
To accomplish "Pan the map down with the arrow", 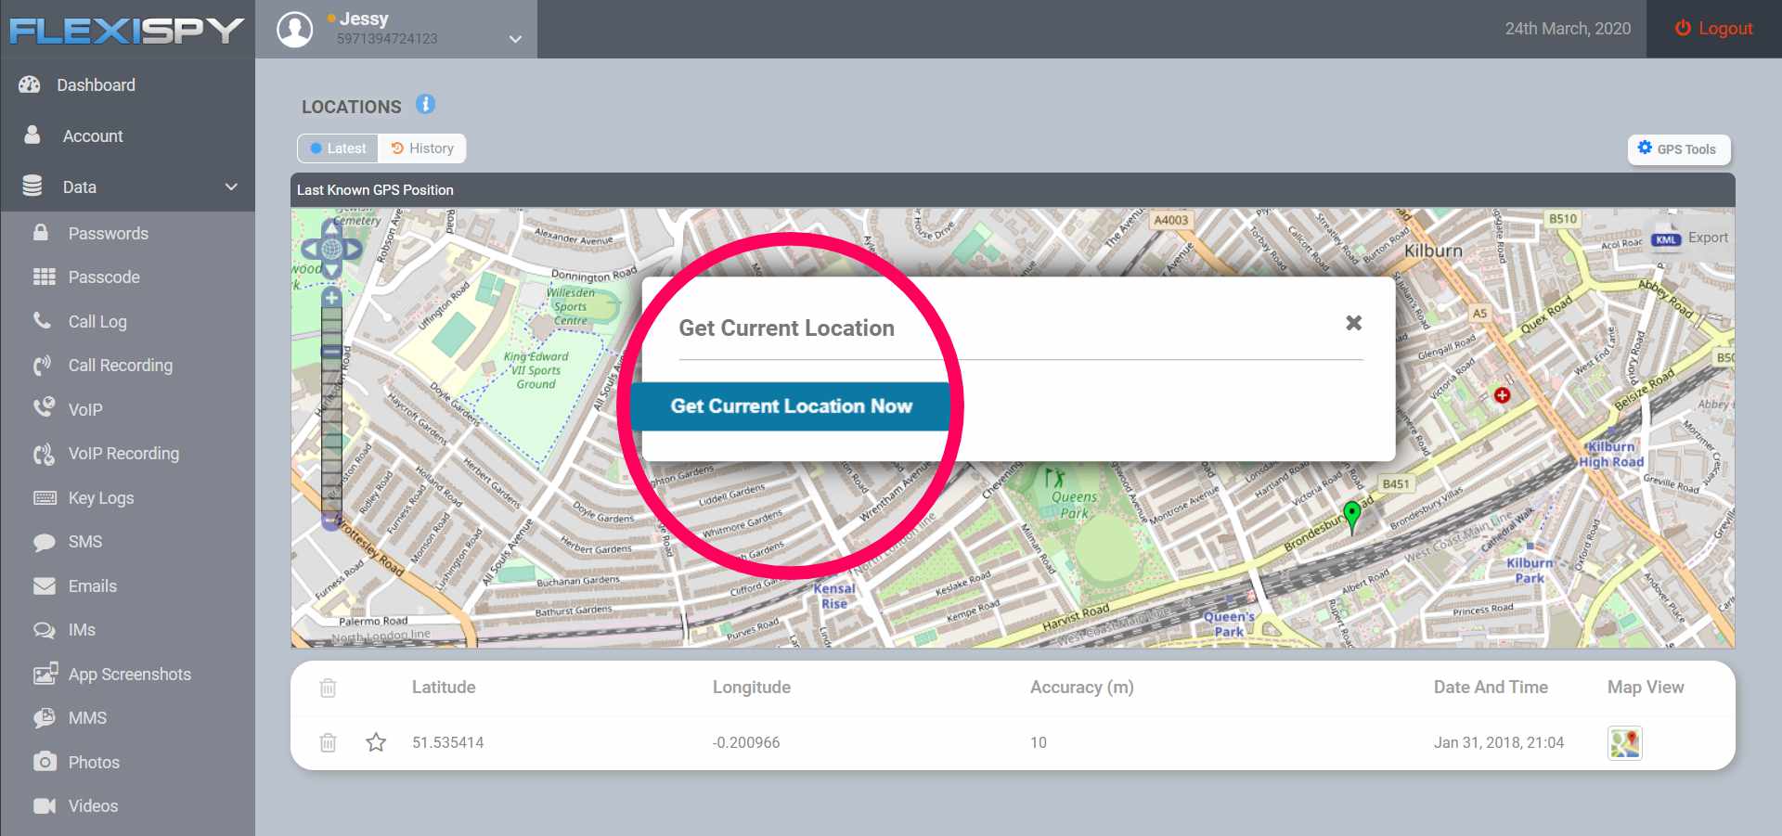I will point(331,269).
